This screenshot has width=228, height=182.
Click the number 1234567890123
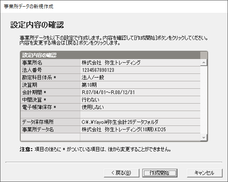(x=98, y=70)
